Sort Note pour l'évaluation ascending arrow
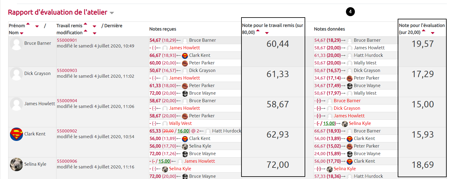This screenshot has width=453, height=179. point(424,31)
